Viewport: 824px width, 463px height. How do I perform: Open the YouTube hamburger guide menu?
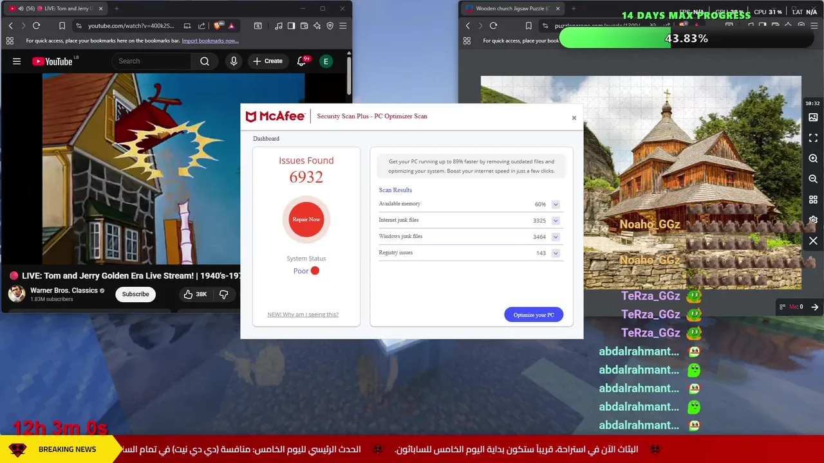[17, 61]
